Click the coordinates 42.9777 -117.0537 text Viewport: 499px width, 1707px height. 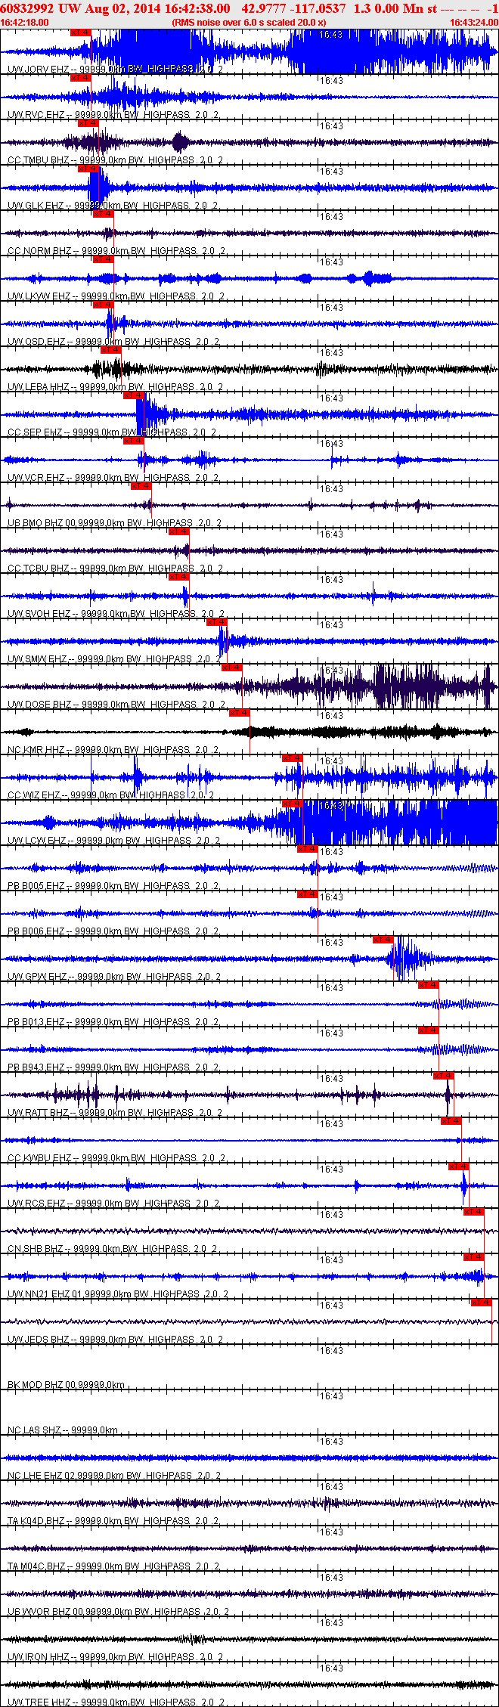(293, 8)
